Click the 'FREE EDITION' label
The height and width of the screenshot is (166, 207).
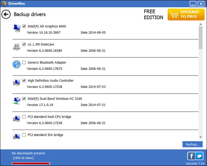pyautogui.click(x=153, y=15)
